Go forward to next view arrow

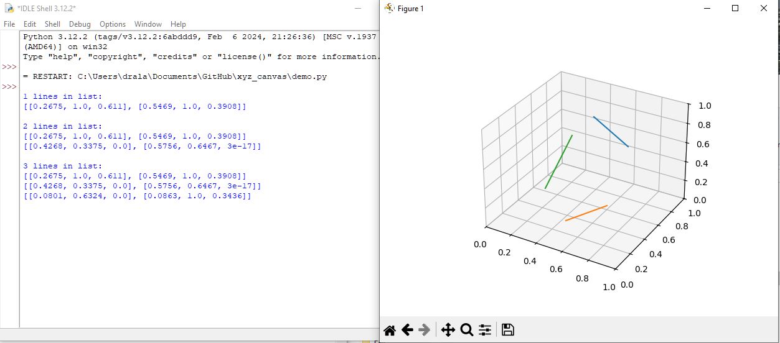(x=425, y=330)
